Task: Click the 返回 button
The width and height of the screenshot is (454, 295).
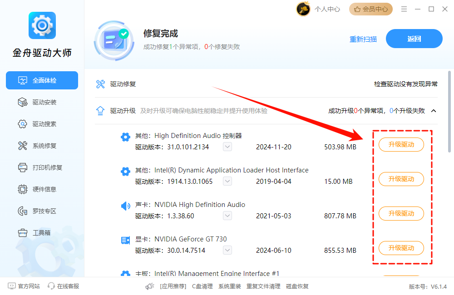Action: 414,39
